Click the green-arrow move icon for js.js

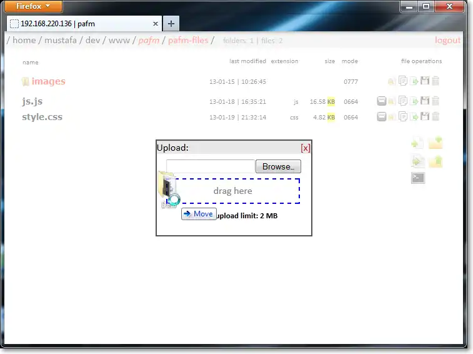tap(414, 101)
